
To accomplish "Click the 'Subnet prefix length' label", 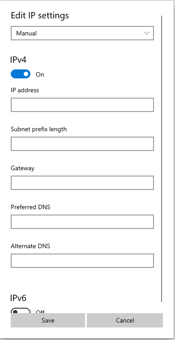I will (x=39, y=129).
